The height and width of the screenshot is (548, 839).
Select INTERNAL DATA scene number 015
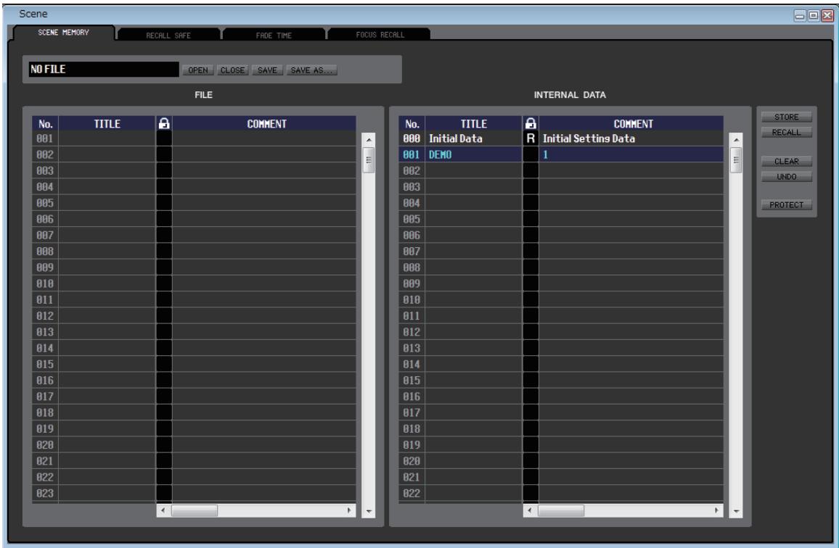click(412, 380)
